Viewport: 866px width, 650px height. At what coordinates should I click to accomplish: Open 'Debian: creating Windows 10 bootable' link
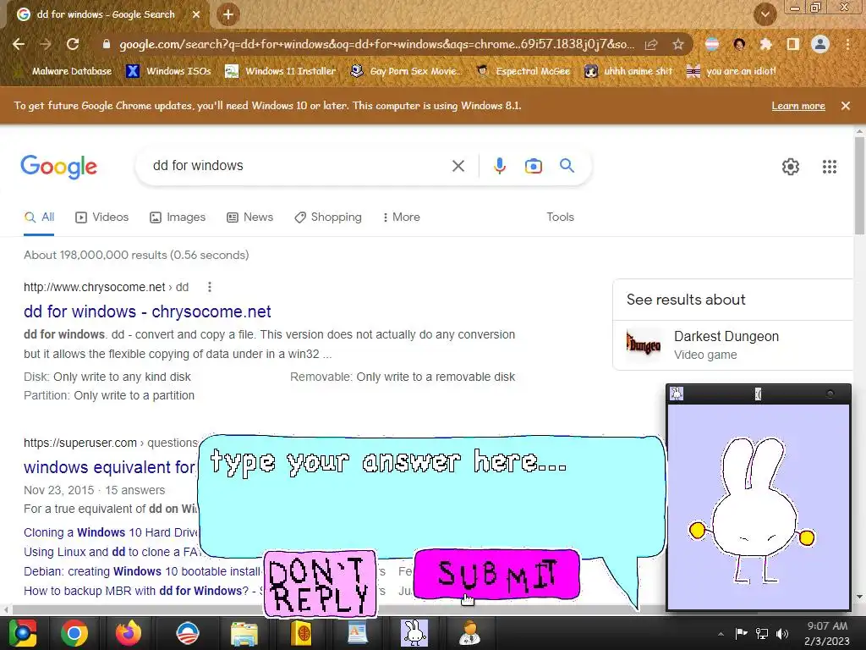pyautogui.click(x=142, y=571)
